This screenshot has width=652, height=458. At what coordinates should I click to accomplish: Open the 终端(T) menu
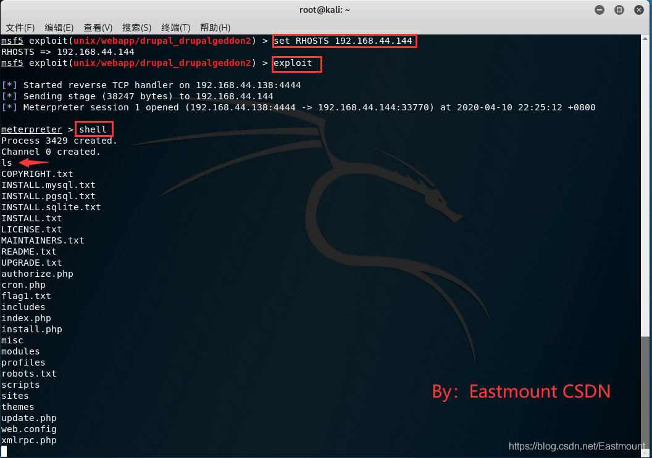click(x=175, y=27)
